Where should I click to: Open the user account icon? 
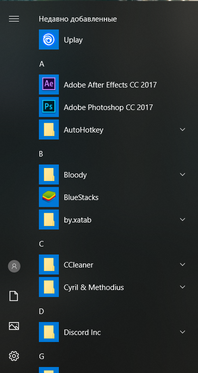pos(14,266)
